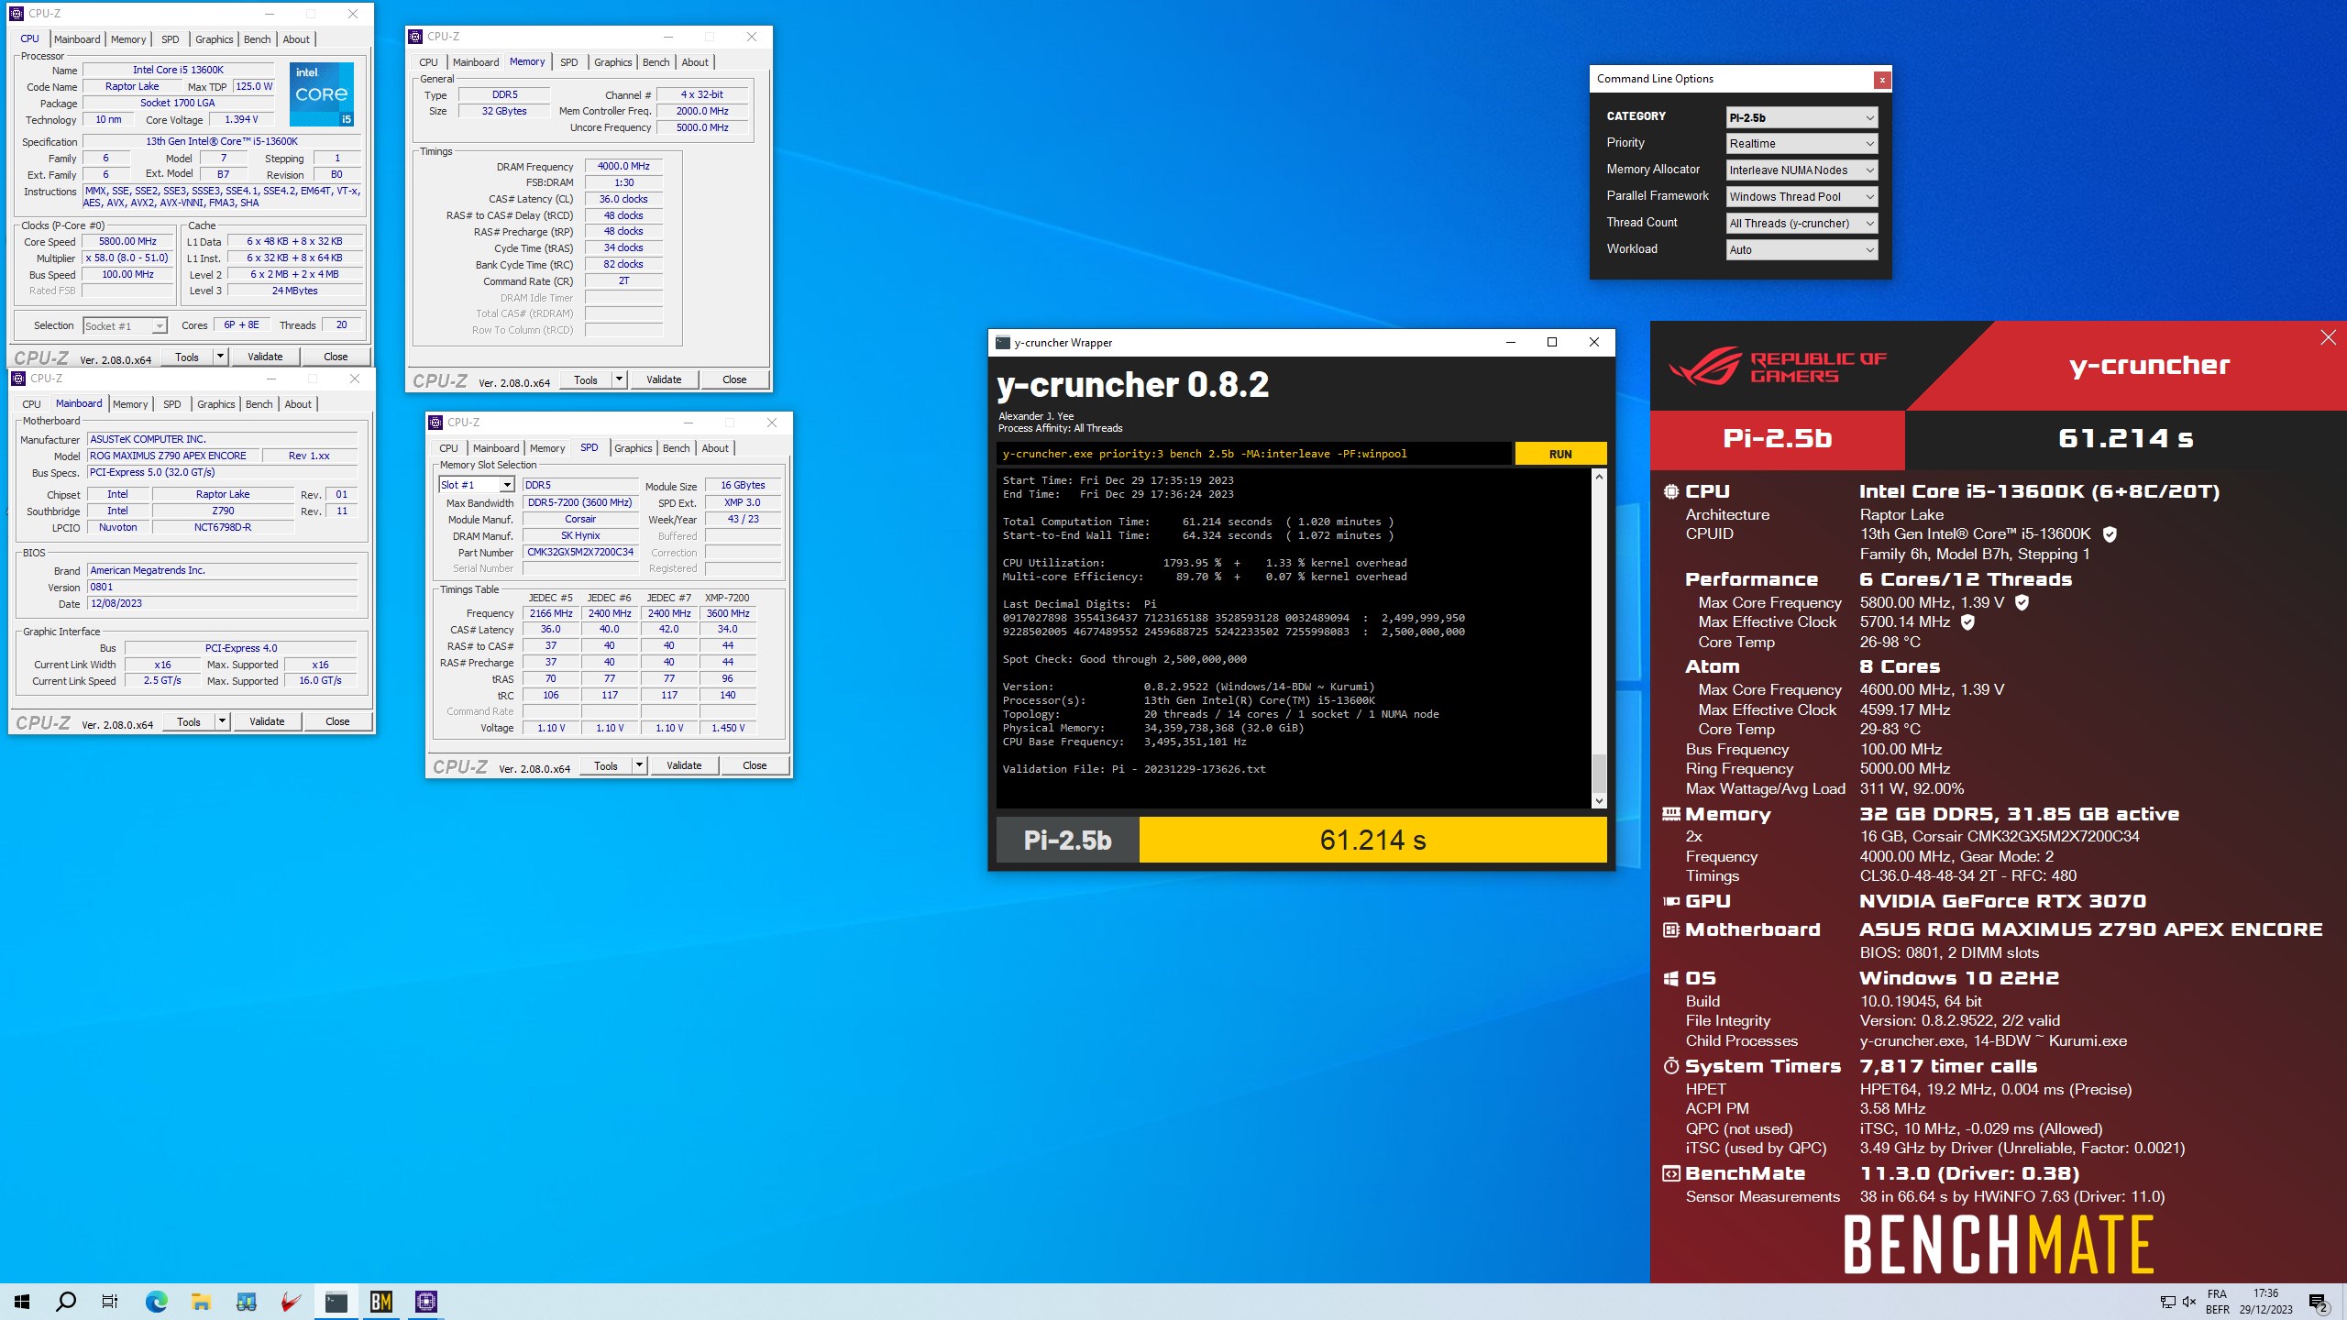Viewport: 2347px width, 1320px height.
Task: Open the notification center icon
Action: pos(2318,1302)
